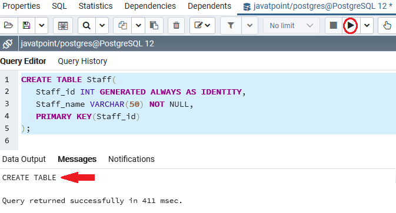The height and width of the screenshot is (213, 396).
Task: Click the save data changes grid icon
Action: click(x=63, y=25)
